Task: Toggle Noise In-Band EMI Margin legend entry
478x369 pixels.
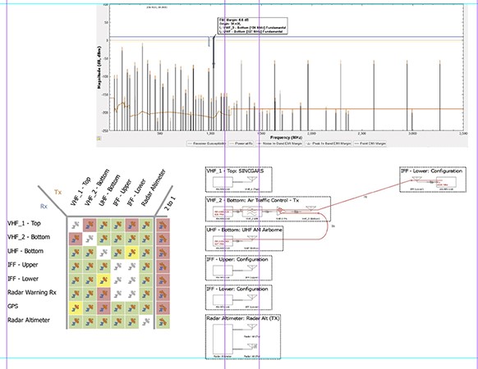Action: (x=279, y=143)
